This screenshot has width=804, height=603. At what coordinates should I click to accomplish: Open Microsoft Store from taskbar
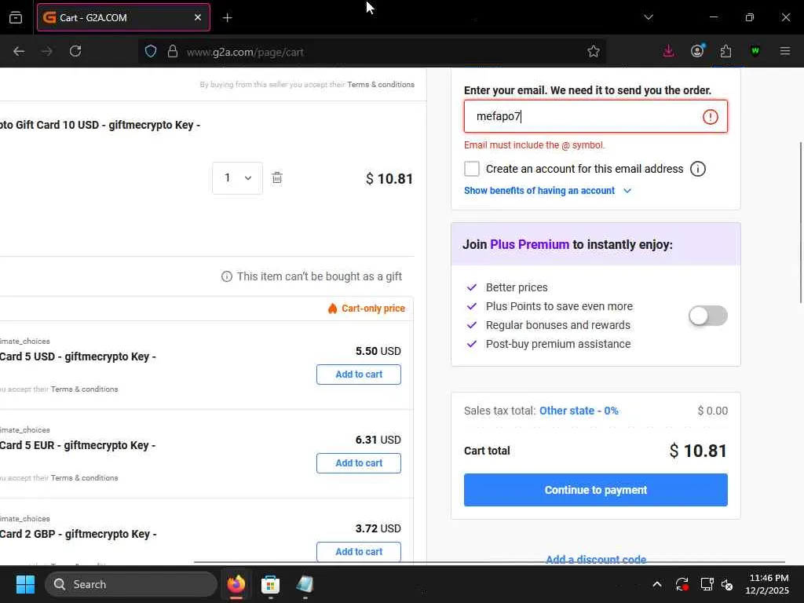click(x=270, y=584)
